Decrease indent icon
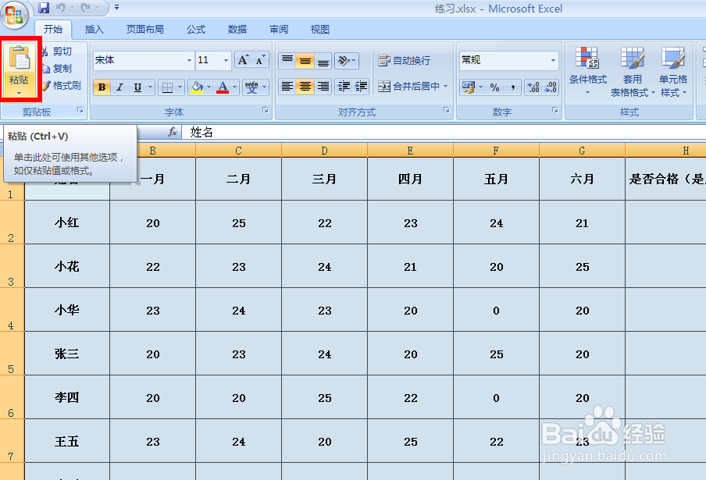Viewport: 706px width, 480px height. point(344,87)
